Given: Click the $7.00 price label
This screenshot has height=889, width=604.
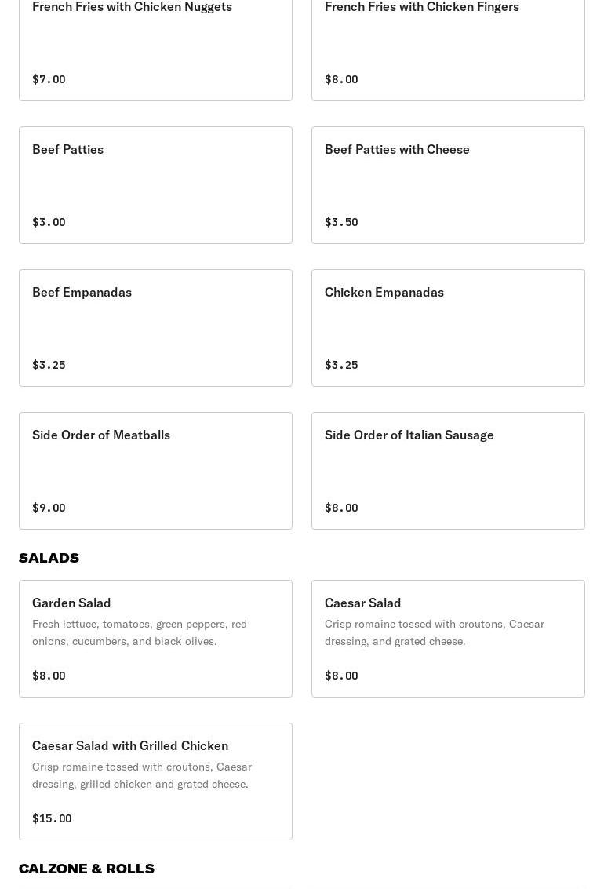Looking at the screenshot, I should (49, 79).
